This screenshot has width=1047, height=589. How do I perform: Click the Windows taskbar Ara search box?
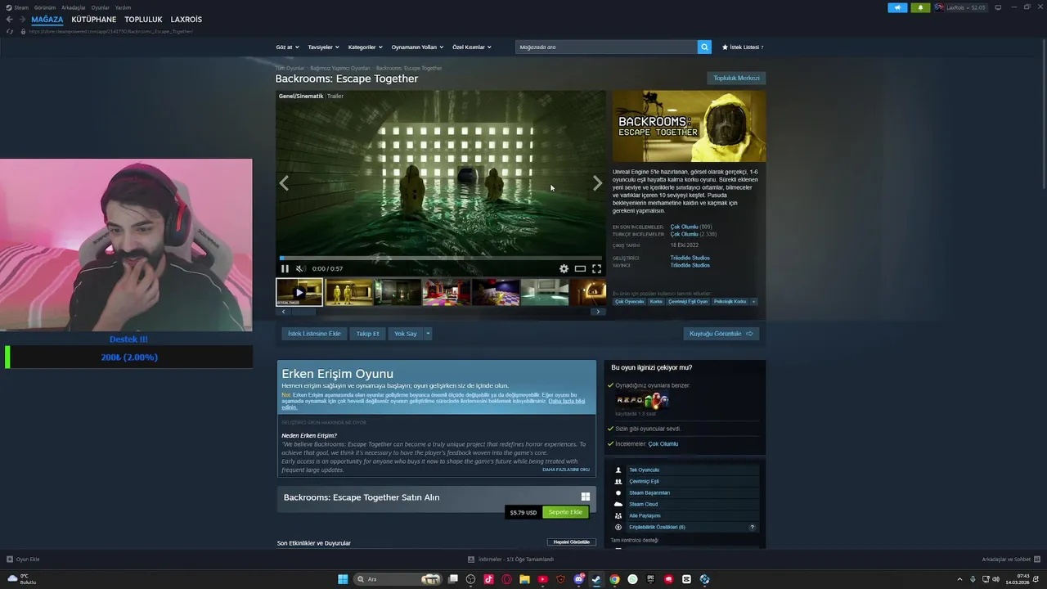(x=397, y=579)
